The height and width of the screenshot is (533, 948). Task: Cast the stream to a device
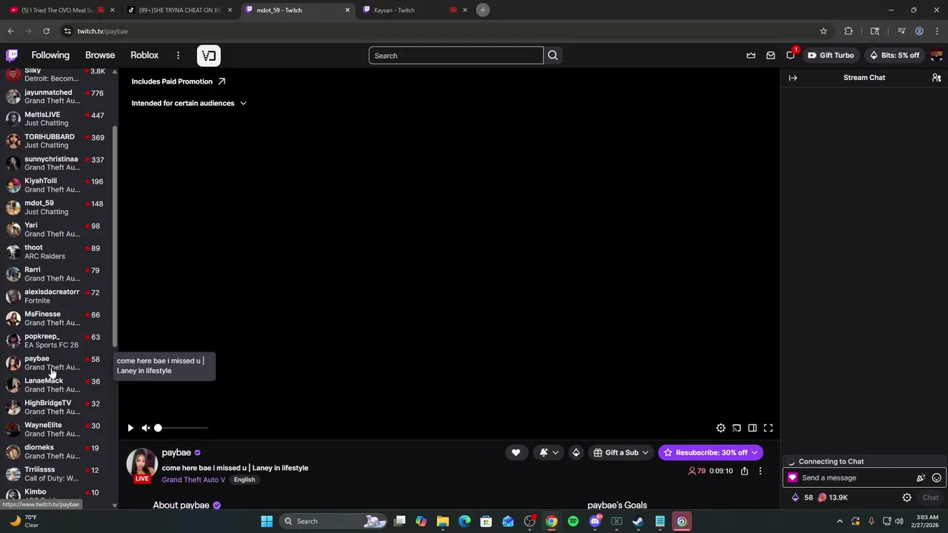[x=736, y=428]
